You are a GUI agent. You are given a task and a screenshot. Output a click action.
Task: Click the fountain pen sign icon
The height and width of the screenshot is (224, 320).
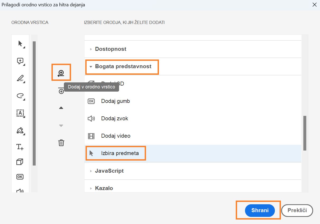(x=20, y=131)
